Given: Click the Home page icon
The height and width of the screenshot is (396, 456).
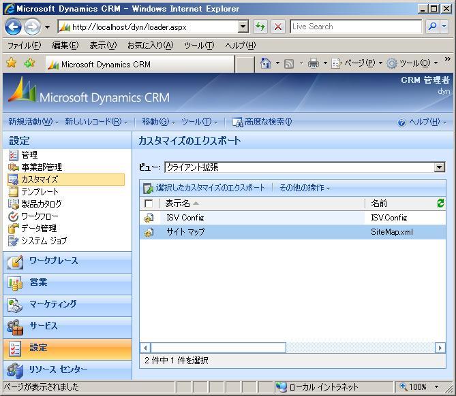Looking at the screenshot, I should click(x=266, y=63).
